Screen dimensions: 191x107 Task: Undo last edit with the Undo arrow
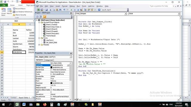pos(64,10)
